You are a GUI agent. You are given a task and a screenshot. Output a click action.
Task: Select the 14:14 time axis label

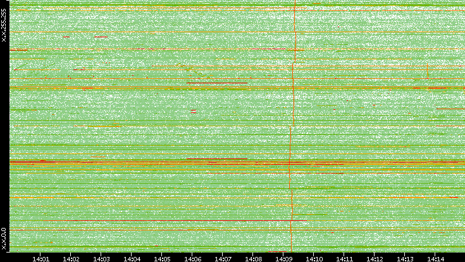pyautogui.click(x=435, y=259)
